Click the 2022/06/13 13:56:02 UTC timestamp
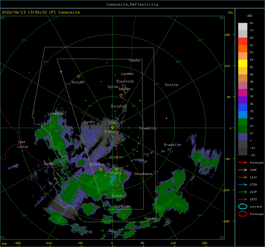The image size is (265, 247). pos(29,12)
